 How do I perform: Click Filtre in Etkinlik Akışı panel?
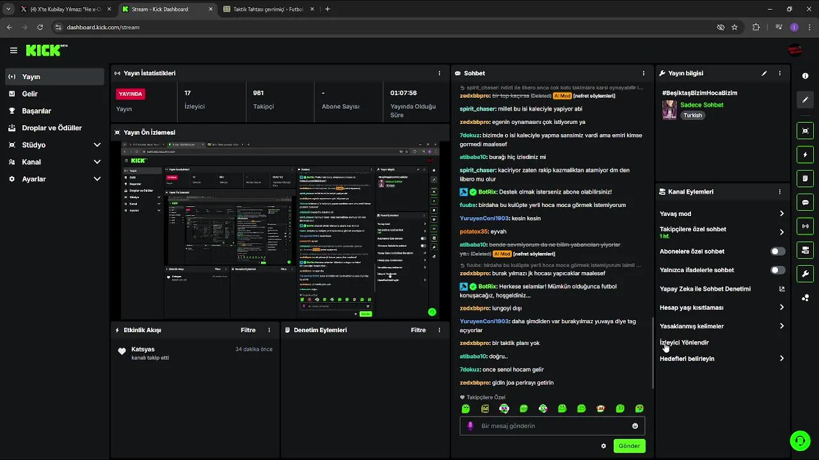(248, 330)
